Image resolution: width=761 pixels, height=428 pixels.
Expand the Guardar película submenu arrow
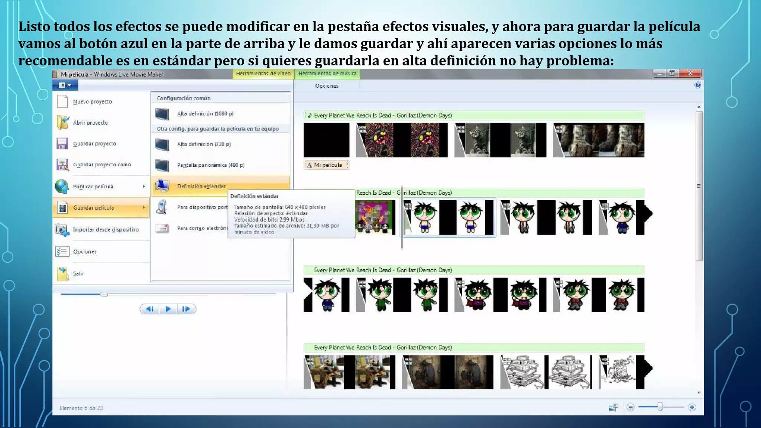(x=144, y=207)
